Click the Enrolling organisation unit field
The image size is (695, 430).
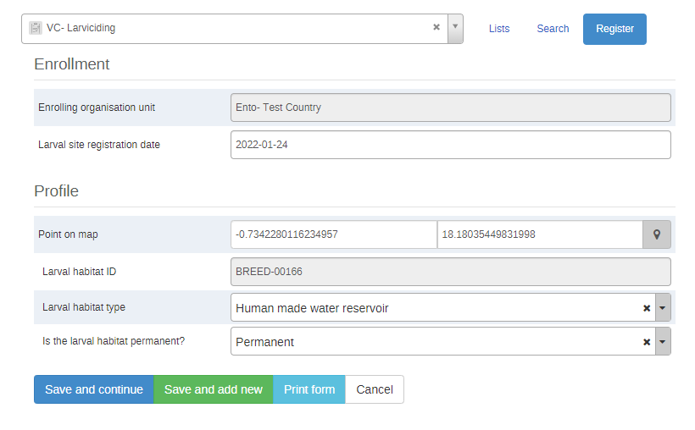450,107
